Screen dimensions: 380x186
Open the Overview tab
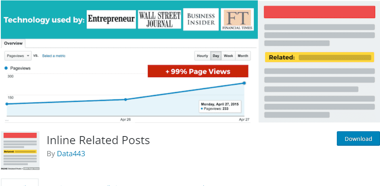click(x=13, y=43)
